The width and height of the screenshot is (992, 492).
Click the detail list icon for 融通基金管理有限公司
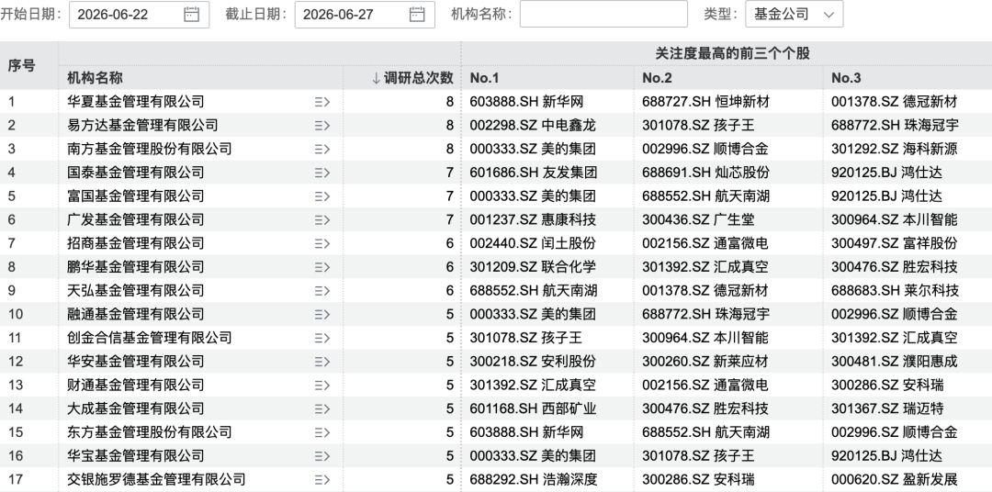(322, 314)
